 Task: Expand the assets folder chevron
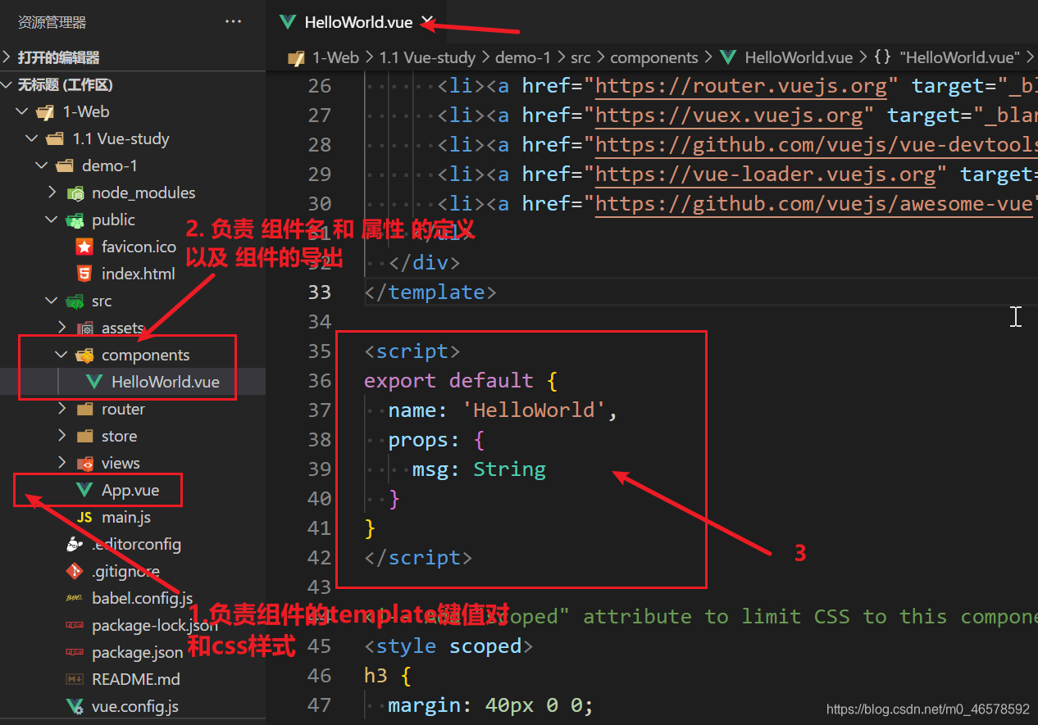point(61,328)
